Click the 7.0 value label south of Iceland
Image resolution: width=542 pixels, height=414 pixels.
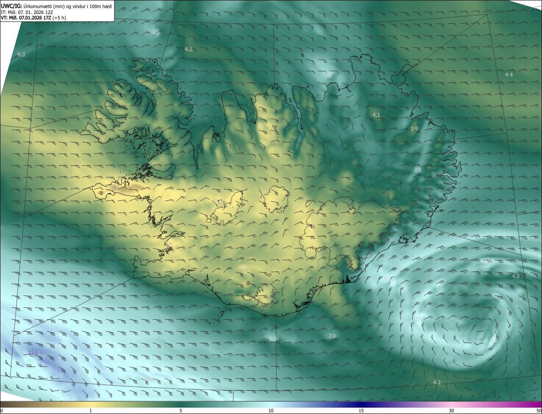click(332, 336)
